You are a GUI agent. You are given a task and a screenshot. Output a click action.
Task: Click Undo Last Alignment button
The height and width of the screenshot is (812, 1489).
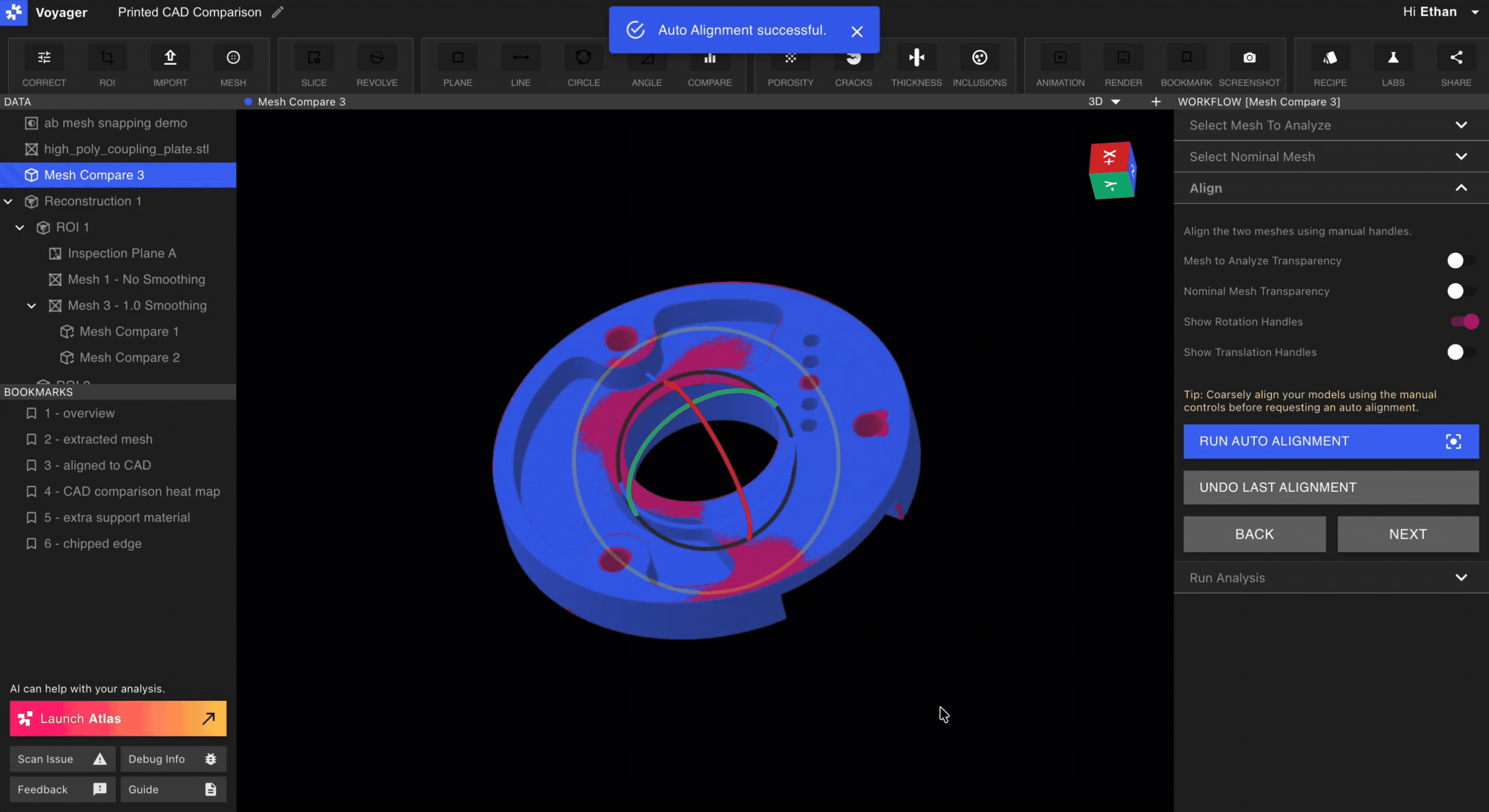(x=1330, y=487)
